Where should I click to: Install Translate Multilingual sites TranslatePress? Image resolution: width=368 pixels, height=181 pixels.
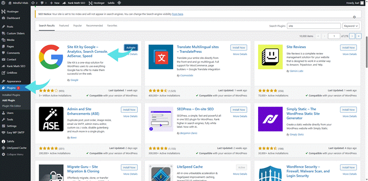(239, 48)
